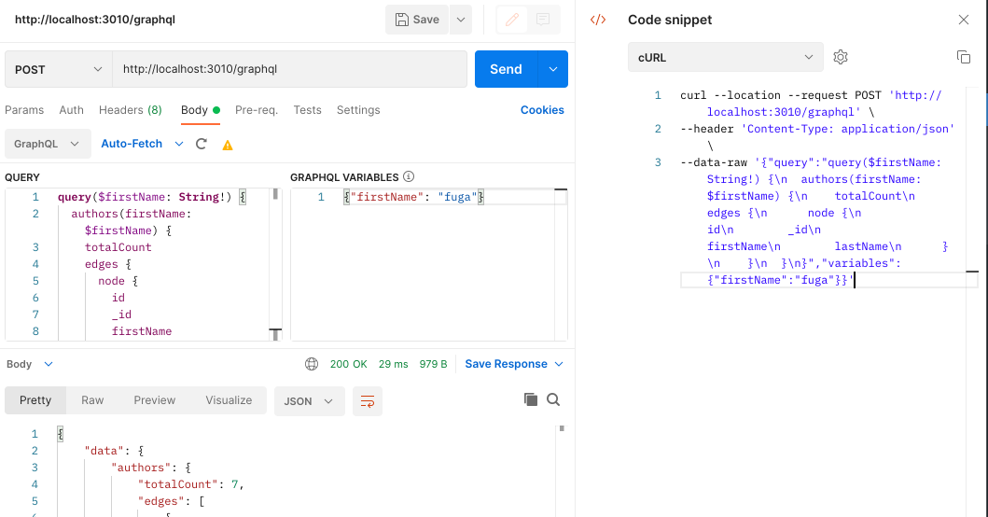Open the JSON format dropdown
Image resolution: width=988 pixels, height=517 pixels.
[x=309, y=401]
